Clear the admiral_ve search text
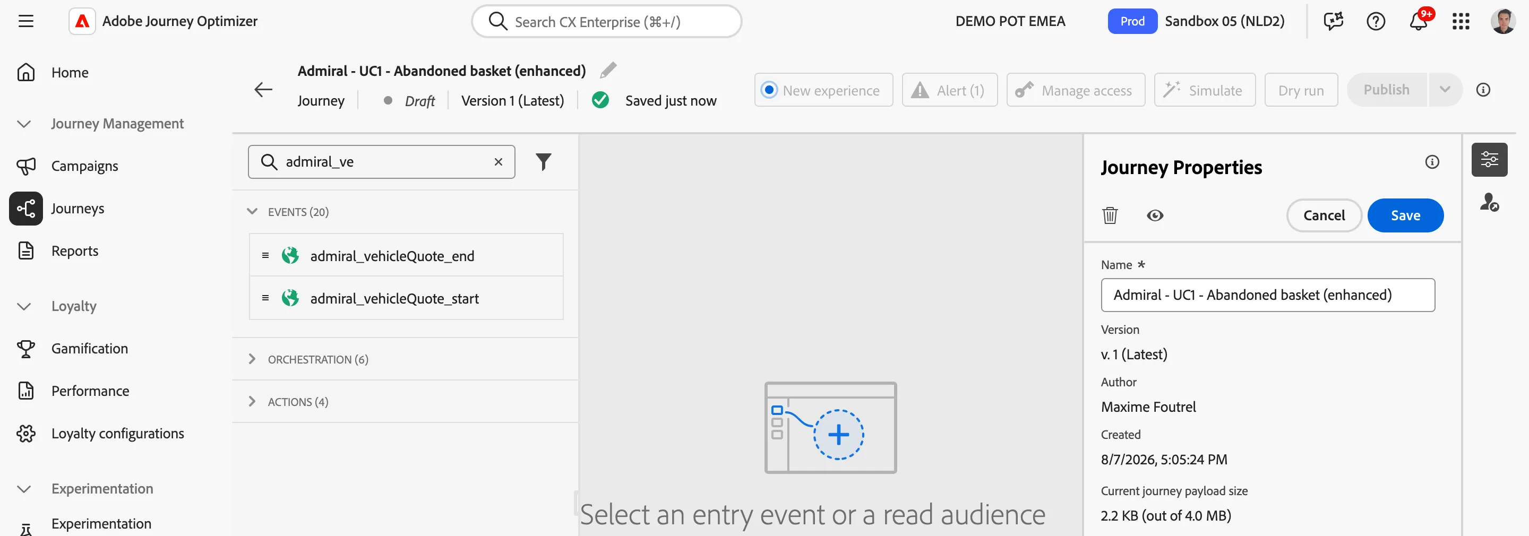Viewport: 1529px width, 536px height. pos(498,162)
